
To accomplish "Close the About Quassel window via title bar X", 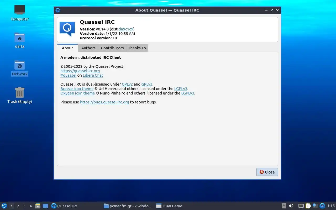I will (x=277, y=10).
